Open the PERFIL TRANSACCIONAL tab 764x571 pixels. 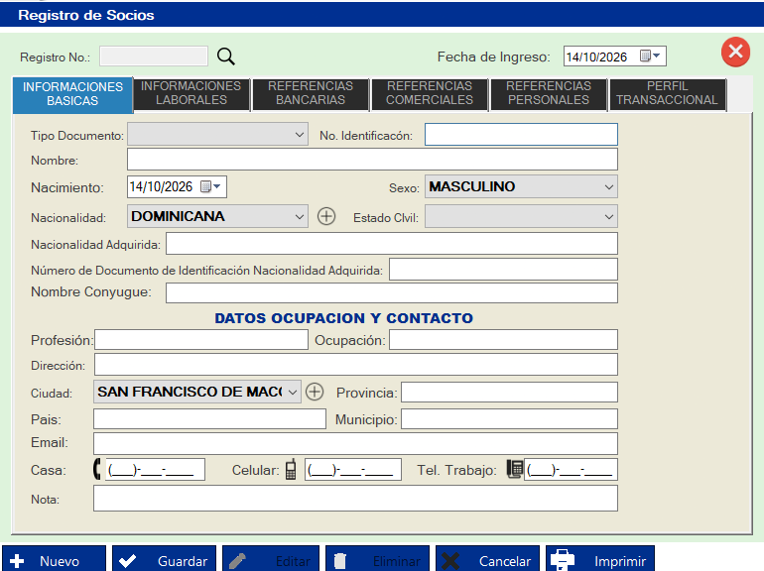[x=667, y=93]
